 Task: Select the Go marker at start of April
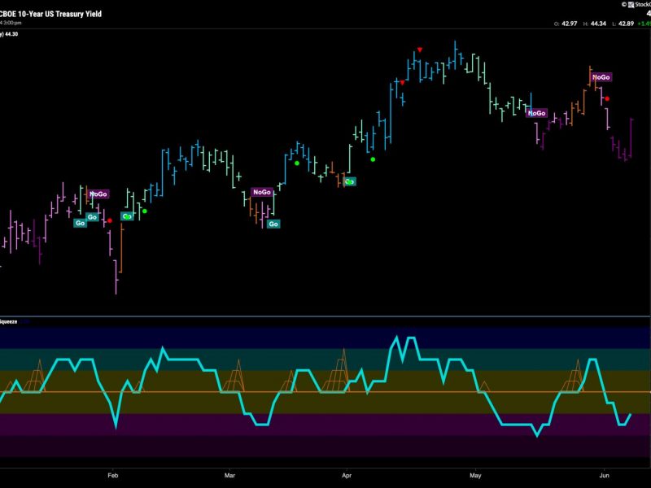(x=350, y=181)
